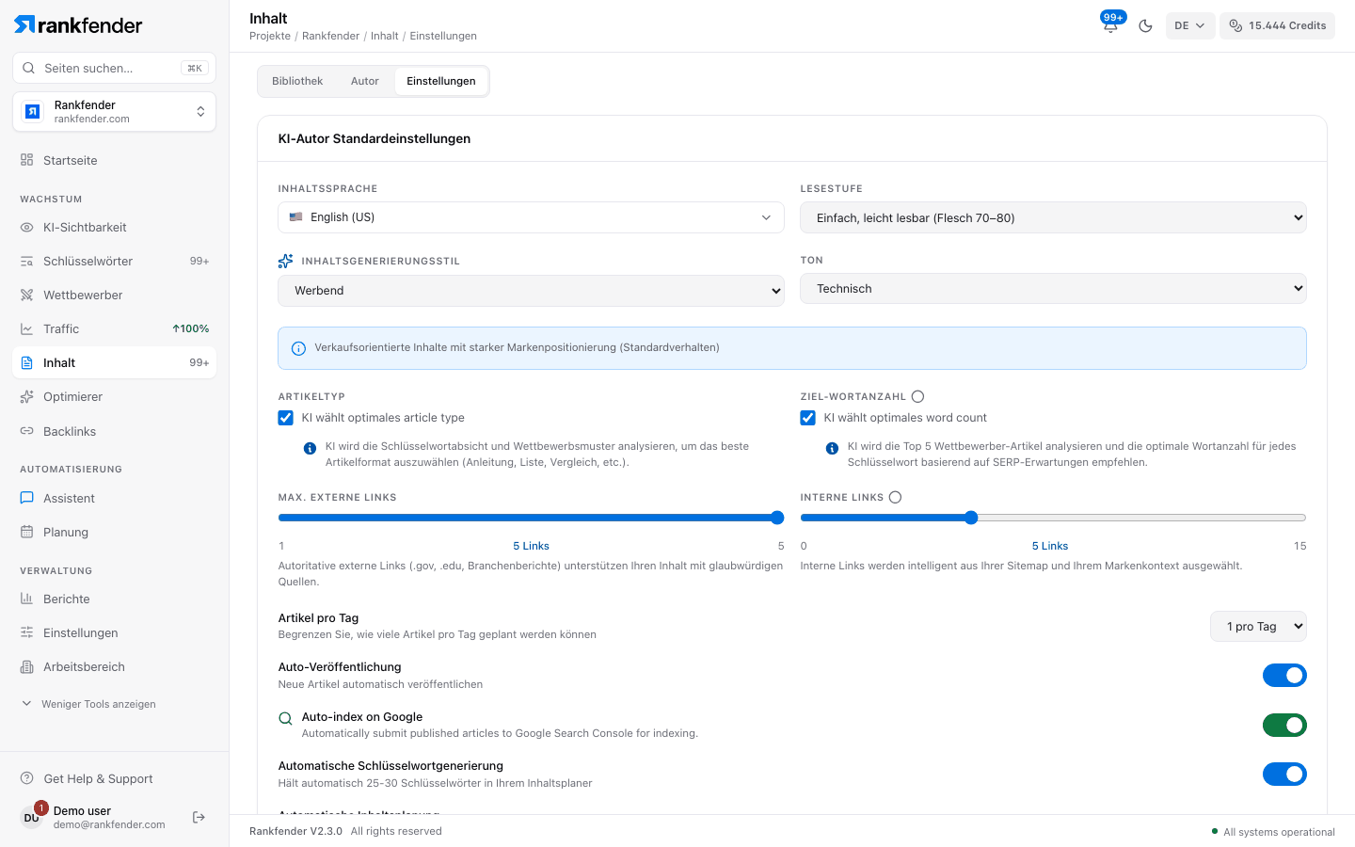
Task: Uncheck KI wählt optimales article type
Action: click(x=286, y=418)
